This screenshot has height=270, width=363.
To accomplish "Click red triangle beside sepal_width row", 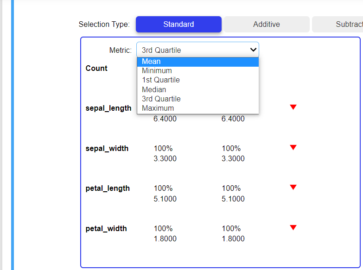I will 293,148.
